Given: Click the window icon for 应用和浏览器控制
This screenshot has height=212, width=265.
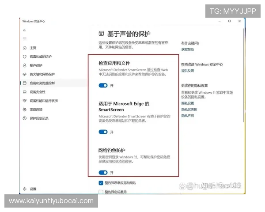Looking at the screenshot, I should click(25, 83).
